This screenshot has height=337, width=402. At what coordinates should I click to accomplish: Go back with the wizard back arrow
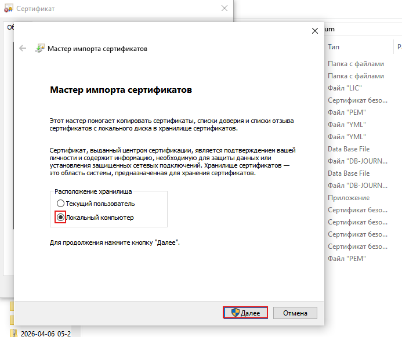click(23, 48)
